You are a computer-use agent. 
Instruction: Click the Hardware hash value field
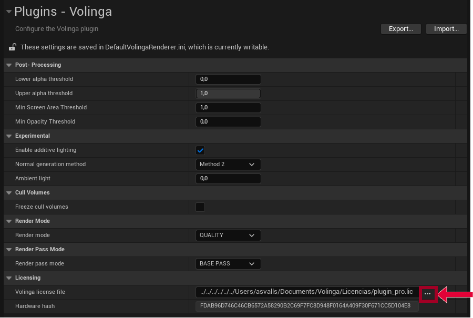307,306
